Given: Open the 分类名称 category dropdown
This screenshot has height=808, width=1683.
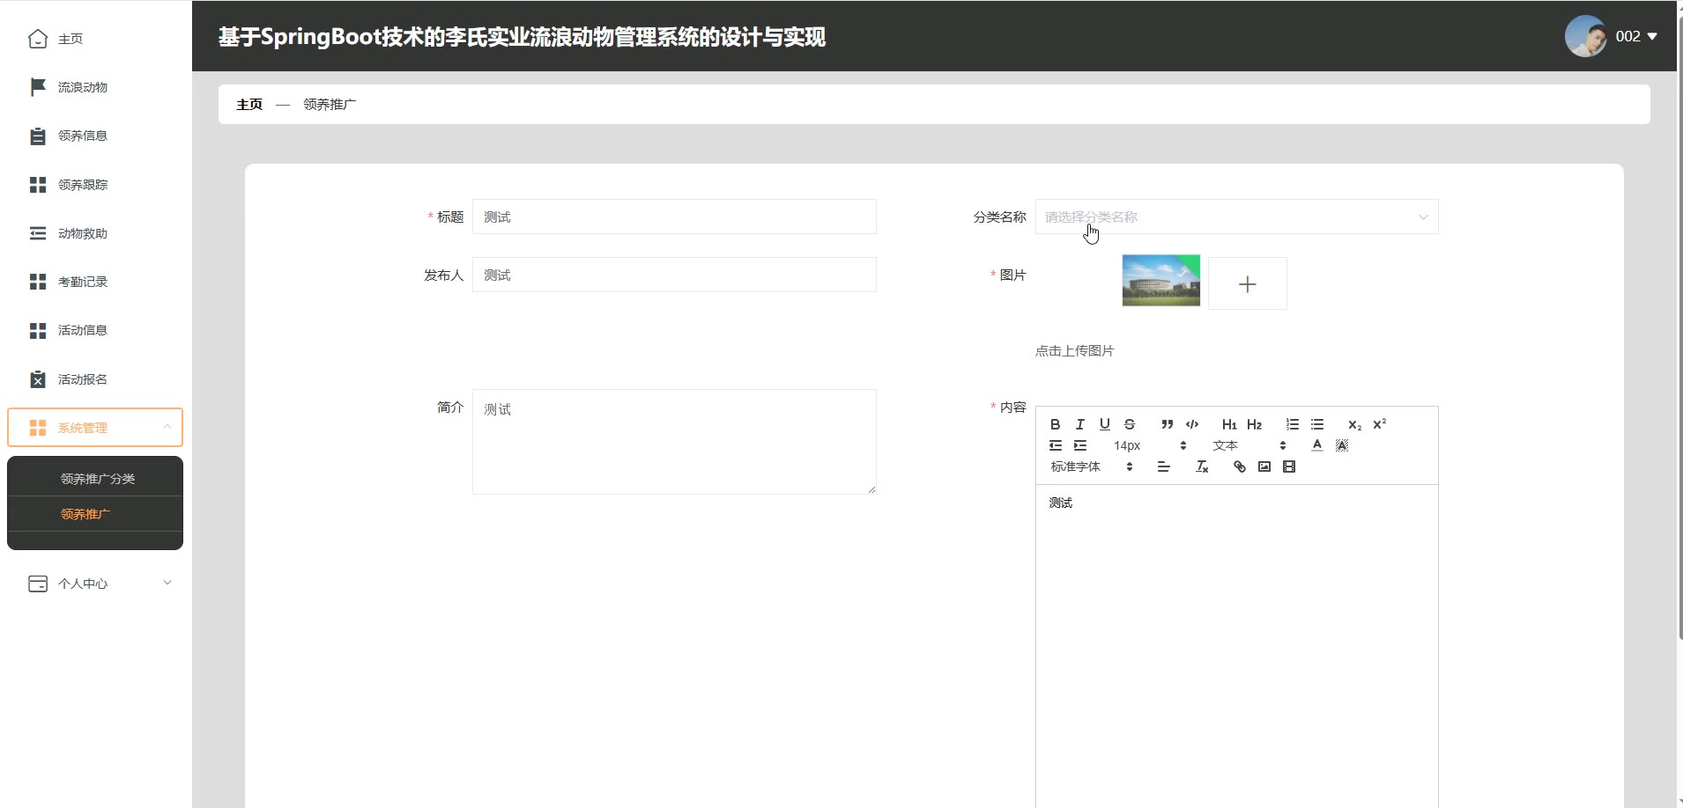Looking at the screenshot, I should point(1235,217).
